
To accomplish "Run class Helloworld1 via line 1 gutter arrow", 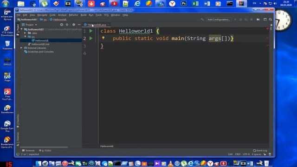I will coord(91,31).
